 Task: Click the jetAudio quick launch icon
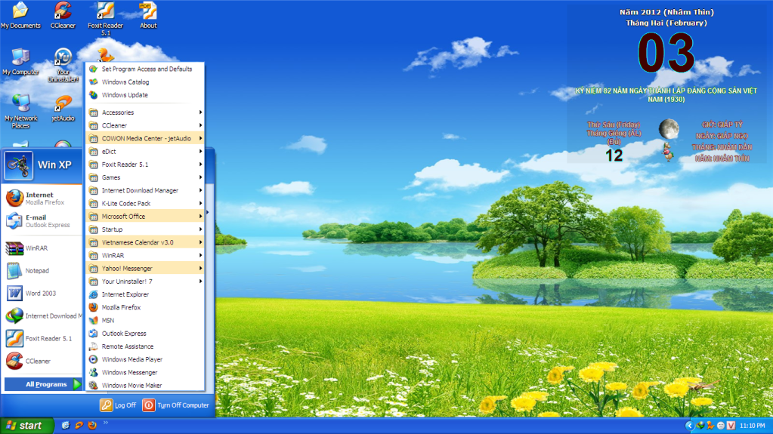(x=79, y=425)
